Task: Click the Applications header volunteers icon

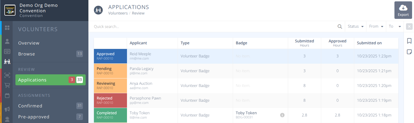Action: coord(98,10)
